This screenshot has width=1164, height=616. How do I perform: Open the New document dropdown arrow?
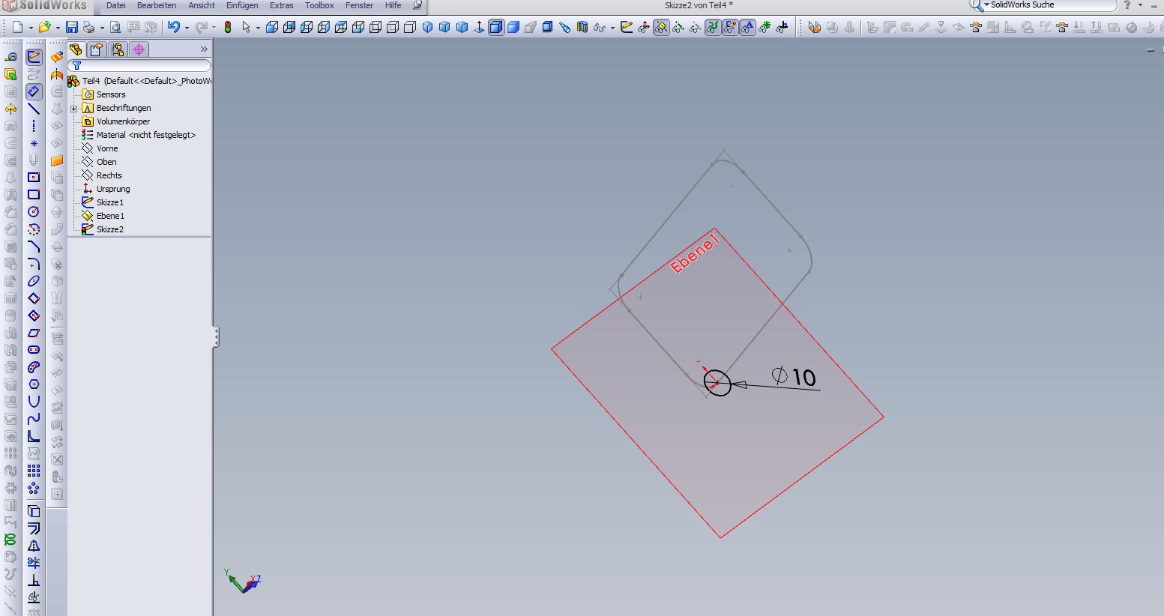point(31,28)
